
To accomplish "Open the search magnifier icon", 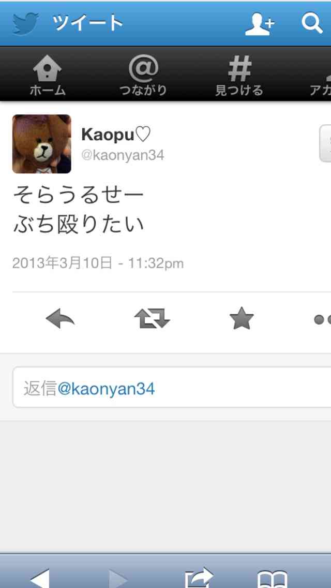I will click(312, 23).
